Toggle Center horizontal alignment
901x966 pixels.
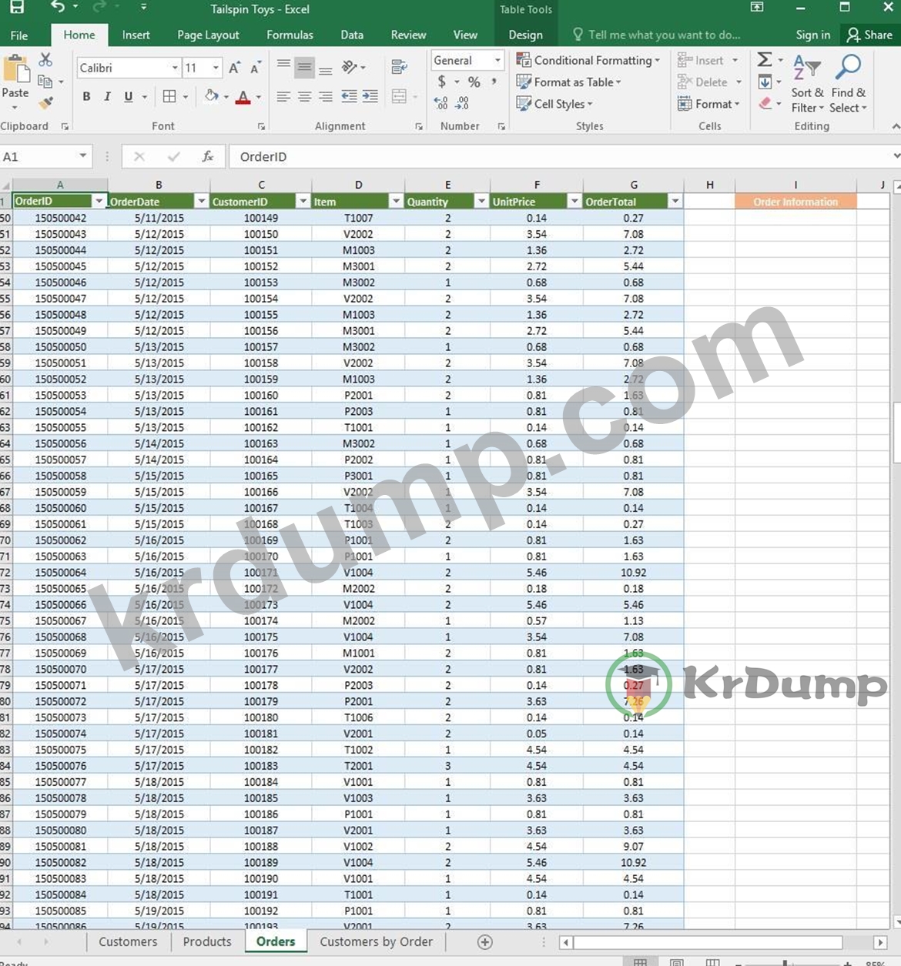click(305, 96)
